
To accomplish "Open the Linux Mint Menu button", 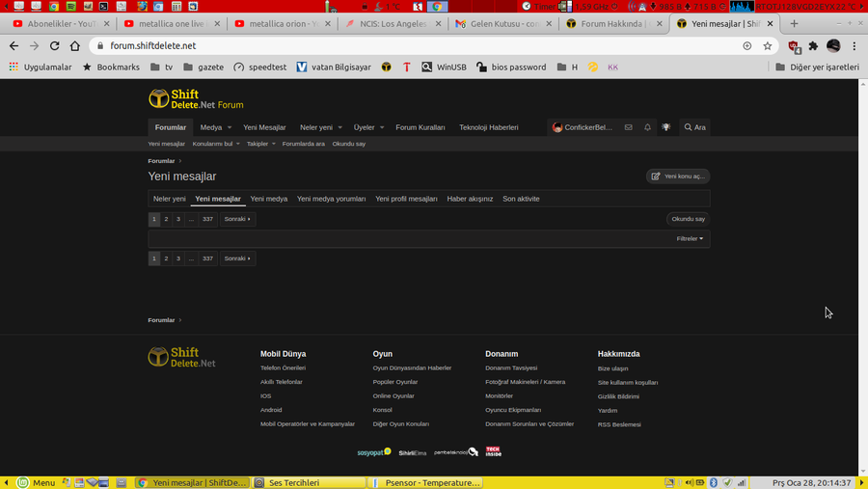I will click(37, 482).
